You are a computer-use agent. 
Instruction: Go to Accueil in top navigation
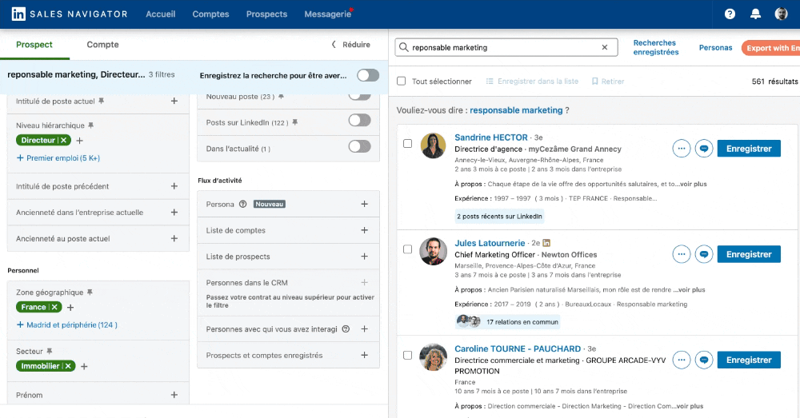pos(160,14)
